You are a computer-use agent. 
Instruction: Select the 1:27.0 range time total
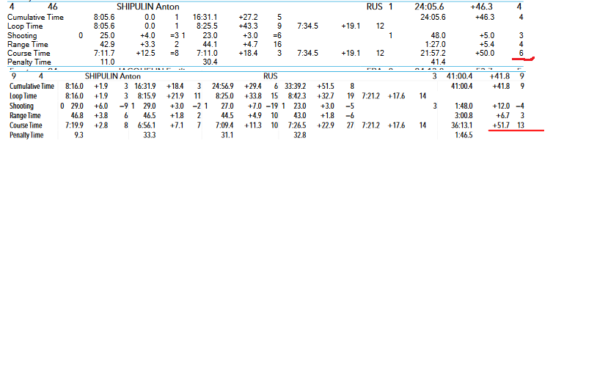436,44
